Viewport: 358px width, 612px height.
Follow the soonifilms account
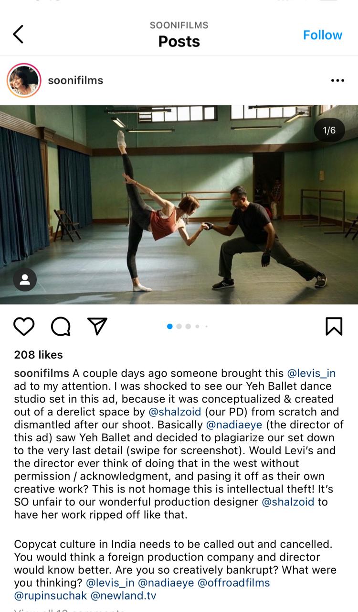(x=323, y=35)
